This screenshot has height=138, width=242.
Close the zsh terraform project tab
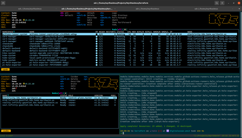click(115, 9)
